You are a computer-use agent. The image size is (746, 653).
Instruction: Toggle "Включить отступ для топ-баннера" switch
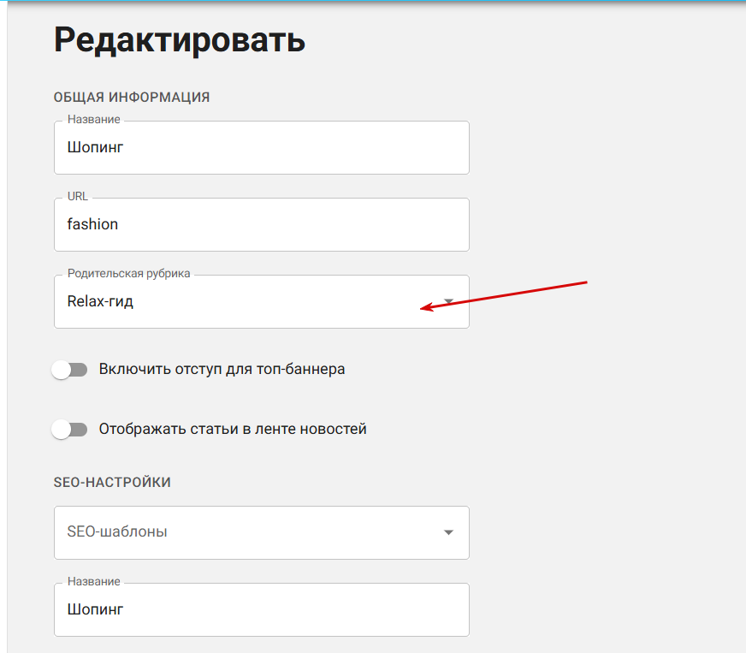69,370
